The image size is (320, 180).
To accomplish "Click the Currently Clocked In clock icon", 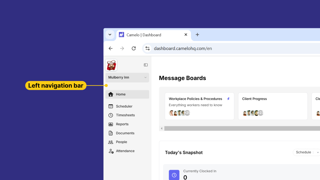I will click(174, 175).
